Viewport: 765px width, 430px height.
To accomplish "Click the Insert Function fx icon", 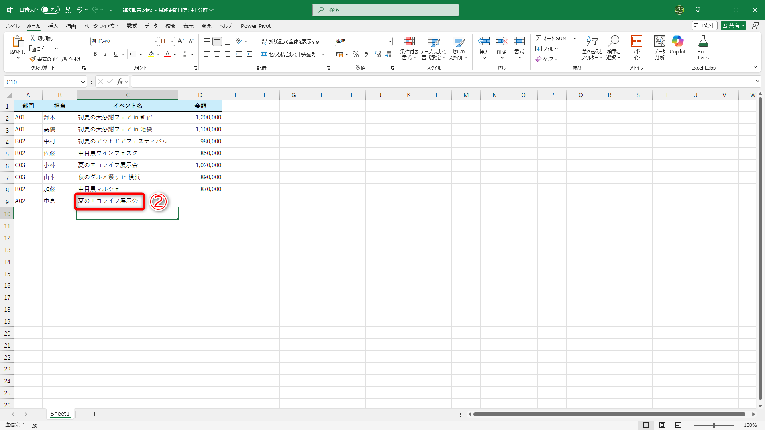I will pos(120,82).
